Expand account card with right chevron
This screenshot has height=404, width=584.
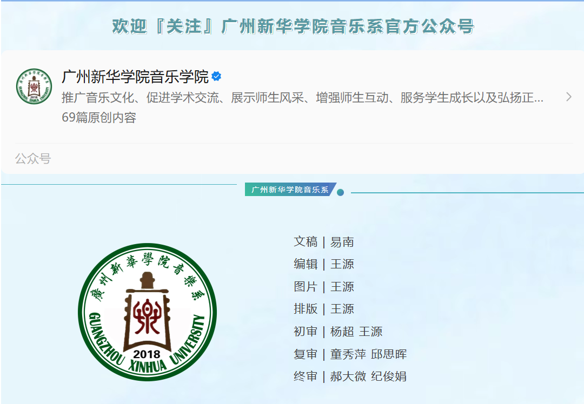pos(568,97)
